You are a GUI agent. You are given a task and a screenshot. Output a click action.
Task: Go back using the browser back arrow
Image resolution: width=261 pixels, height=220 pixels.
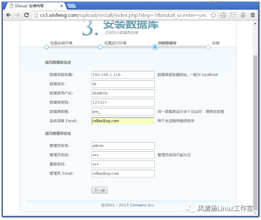tap(8, 15)
